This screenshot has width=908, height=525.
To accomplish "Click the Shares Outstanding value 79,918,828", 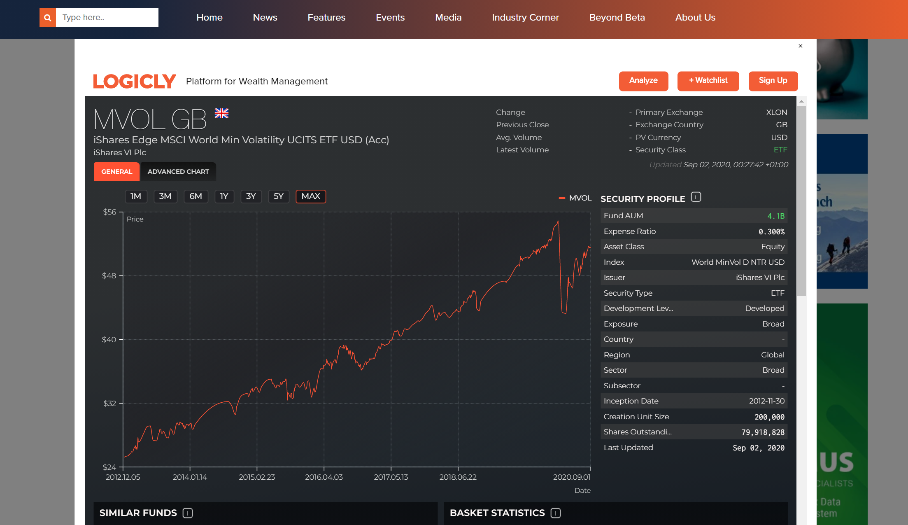I will tap(763, 432).
